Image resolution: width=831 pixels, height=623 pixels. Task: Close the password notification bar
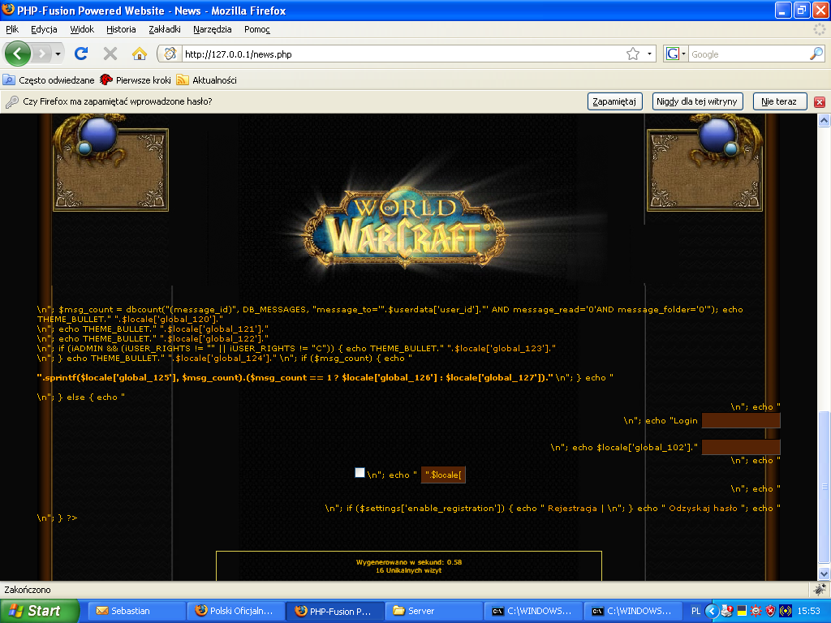coord(820,102)
